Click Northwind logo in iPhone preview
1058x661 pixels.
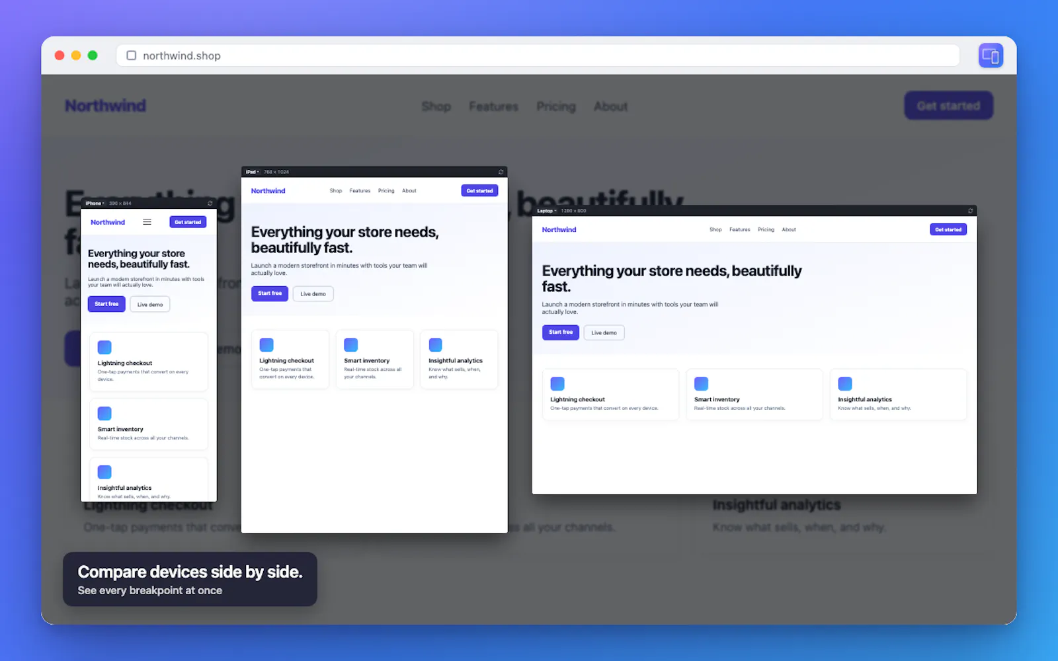coord(108,222)
